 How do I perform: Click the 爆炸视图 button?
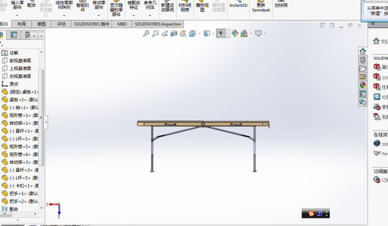coord(202,6)
